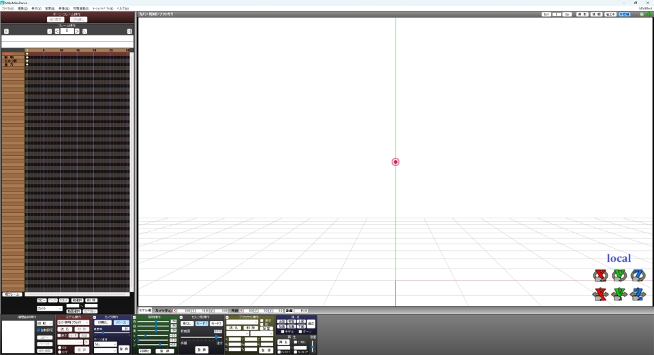Step forward one frame
Viewport: 654px width, 355px height.
click(x=77, y=31)
